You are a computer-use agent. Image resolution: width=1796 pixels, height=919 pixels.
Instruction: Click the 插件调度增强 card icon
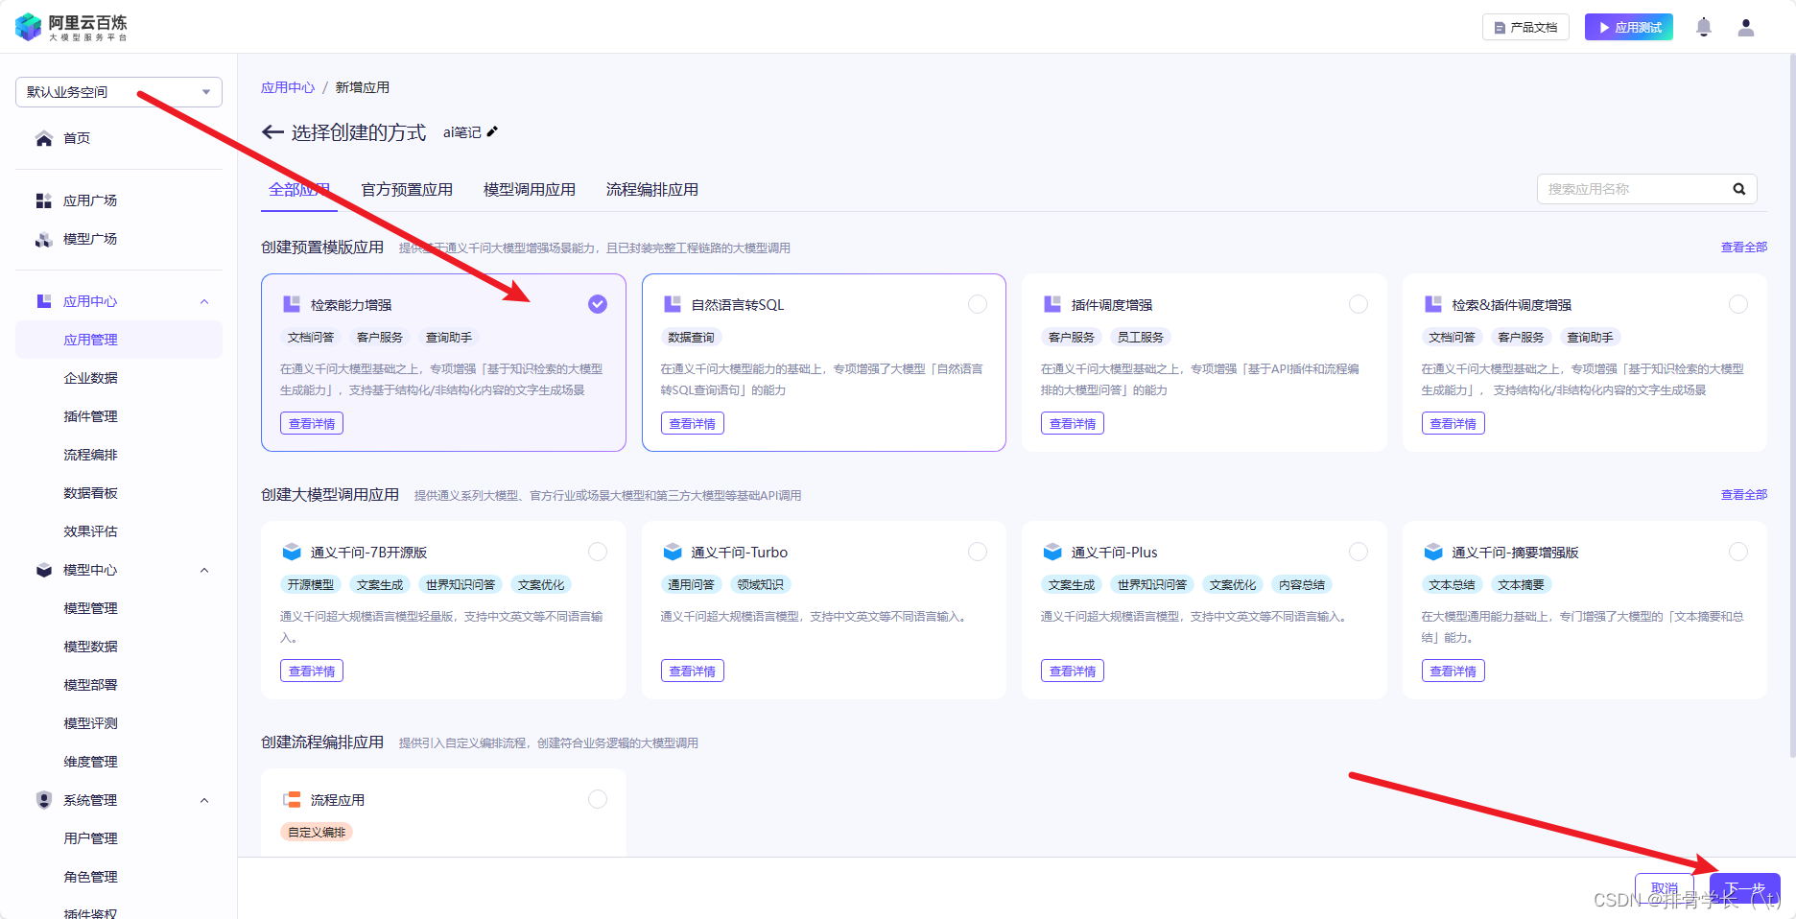click(1052, 304)
